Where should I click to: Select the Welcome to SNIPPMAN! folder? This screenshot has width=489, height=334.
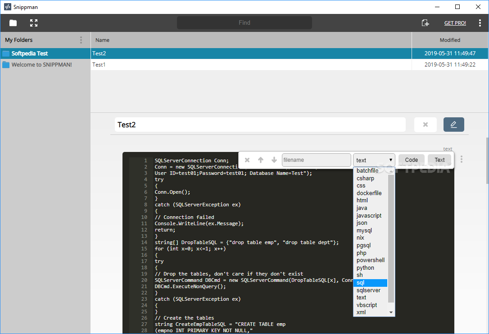[x=45, y=64]
